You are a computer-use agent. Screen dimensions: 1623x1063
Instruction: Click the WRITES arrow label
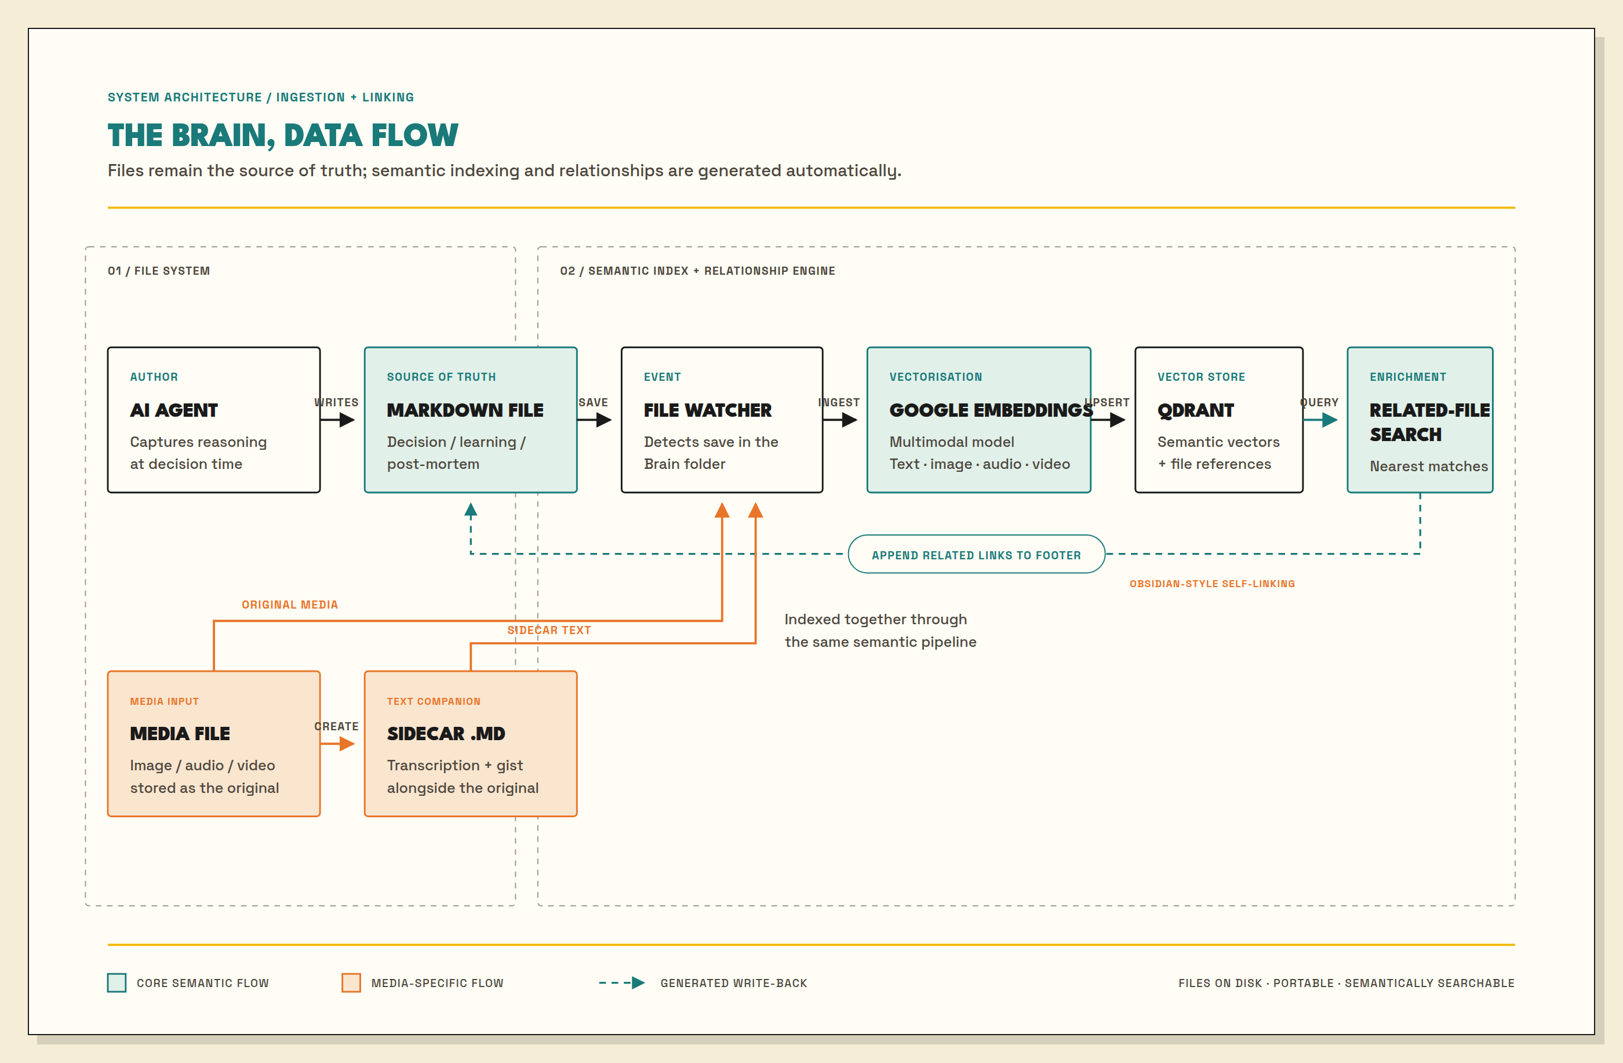click(336, 402)
